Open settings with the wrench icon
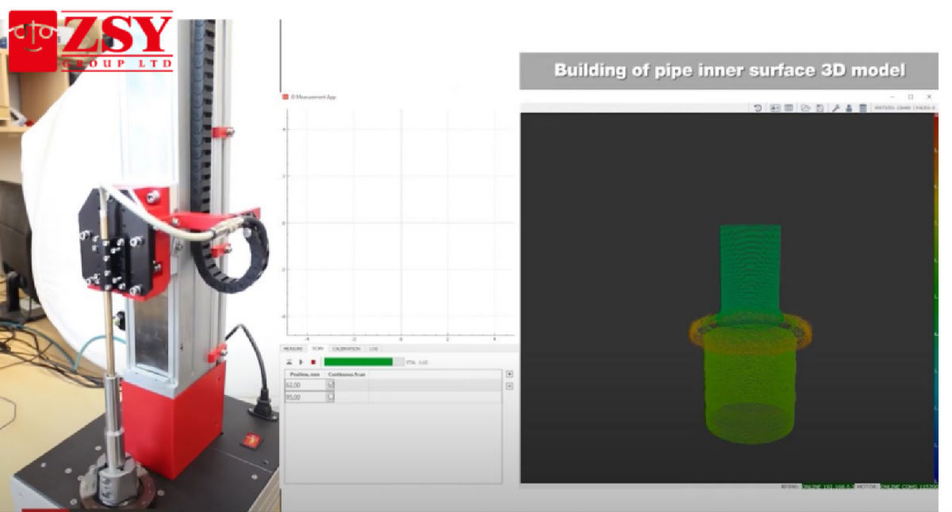The image size is (952, 512). (x=835, y=108)
